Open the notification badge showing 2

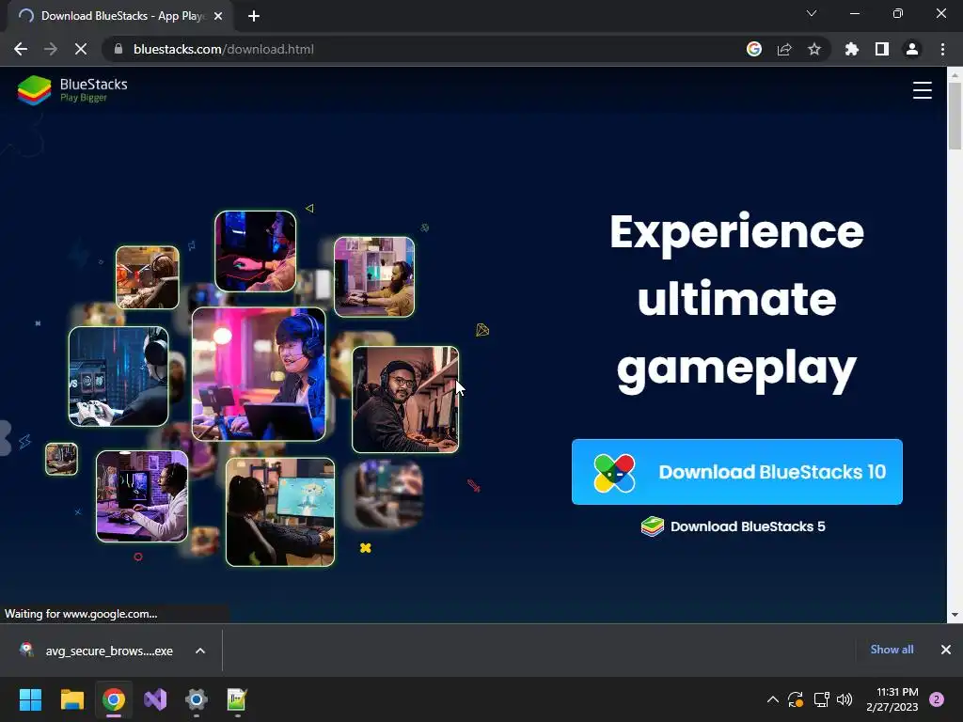937,699
